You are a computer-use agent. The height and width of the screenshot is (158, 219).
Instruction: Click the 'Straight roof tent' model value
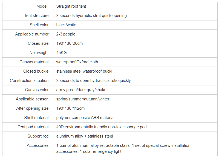coord(71,6)
